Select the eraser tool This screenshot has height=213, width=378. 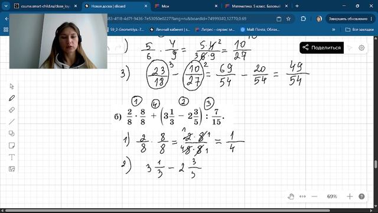[x=12, y=110]
